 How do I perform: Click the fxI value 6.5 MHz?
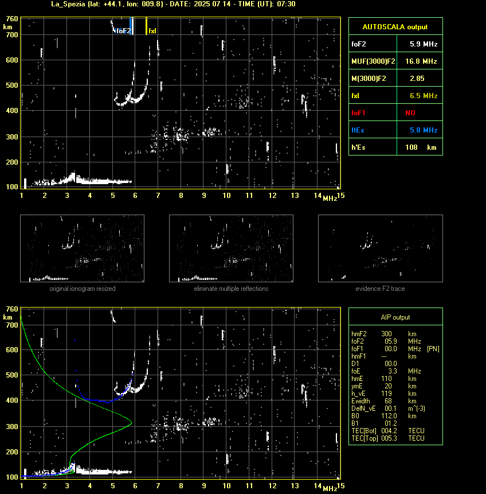click(x=424, y=96)
